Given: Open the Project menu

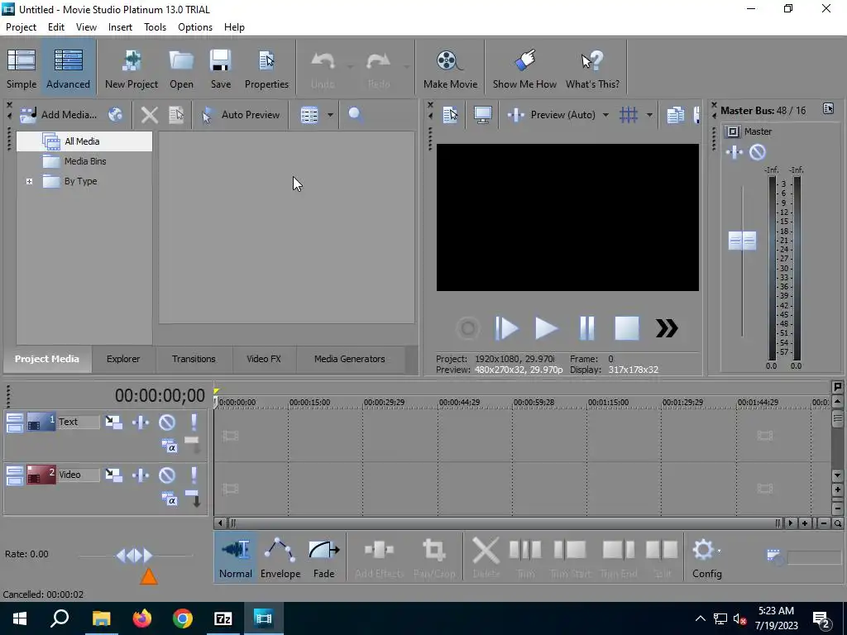Looking at the screenshot, I should pos(21,27).
